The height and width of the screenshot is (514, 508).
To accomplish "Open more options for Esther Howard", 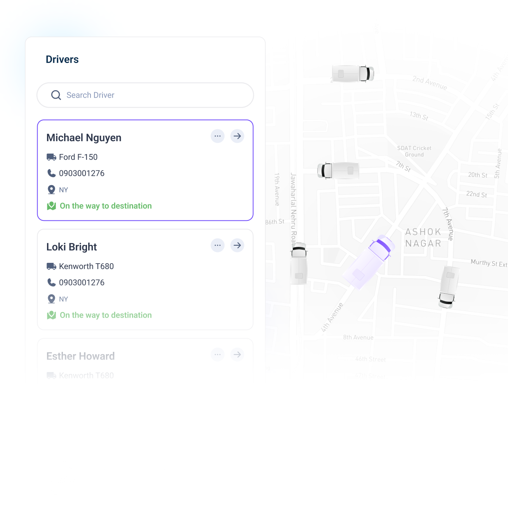I will (217, 355).
